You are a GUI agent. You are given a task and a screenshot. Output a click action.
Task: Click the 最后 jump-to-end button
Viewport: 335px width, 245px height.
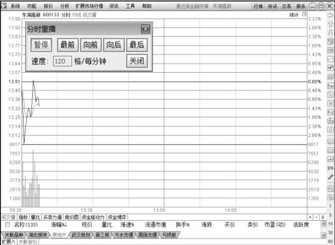click(x=137, y=45)
